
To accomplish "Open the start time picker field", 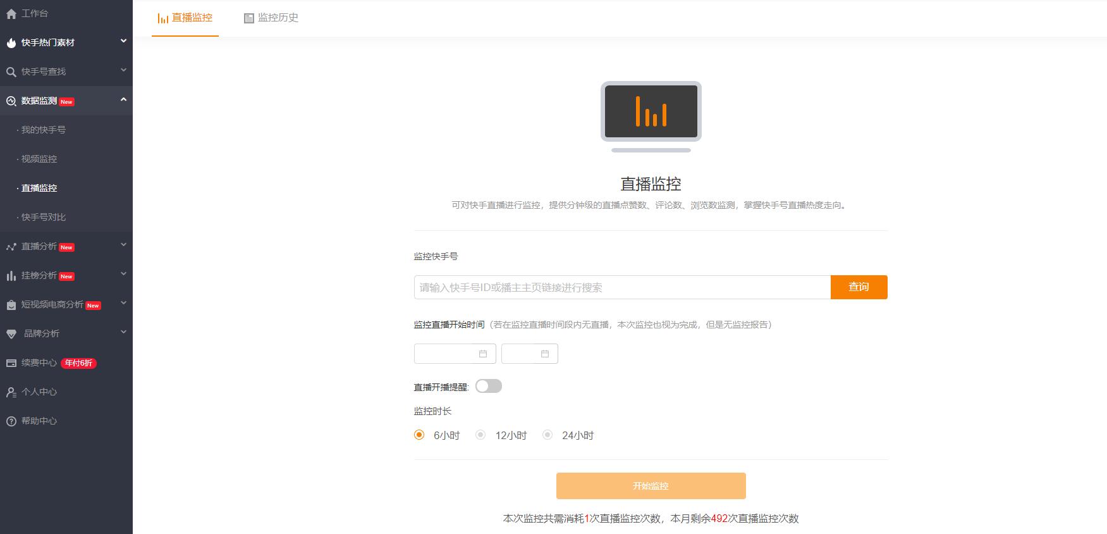I will (530, 354).
